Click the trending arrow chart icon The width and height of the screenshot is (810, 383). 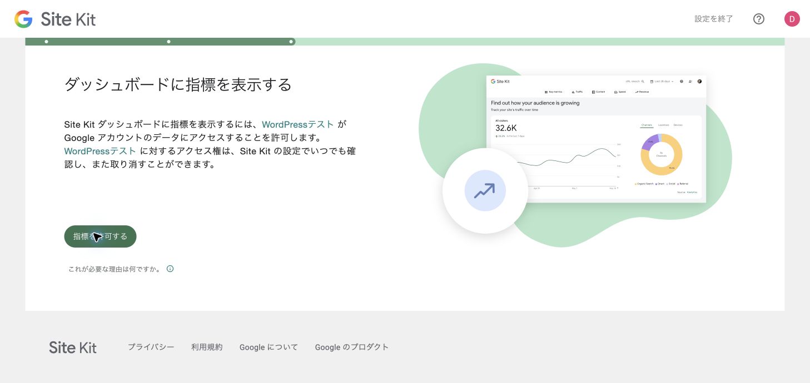(x=485, y=191)
